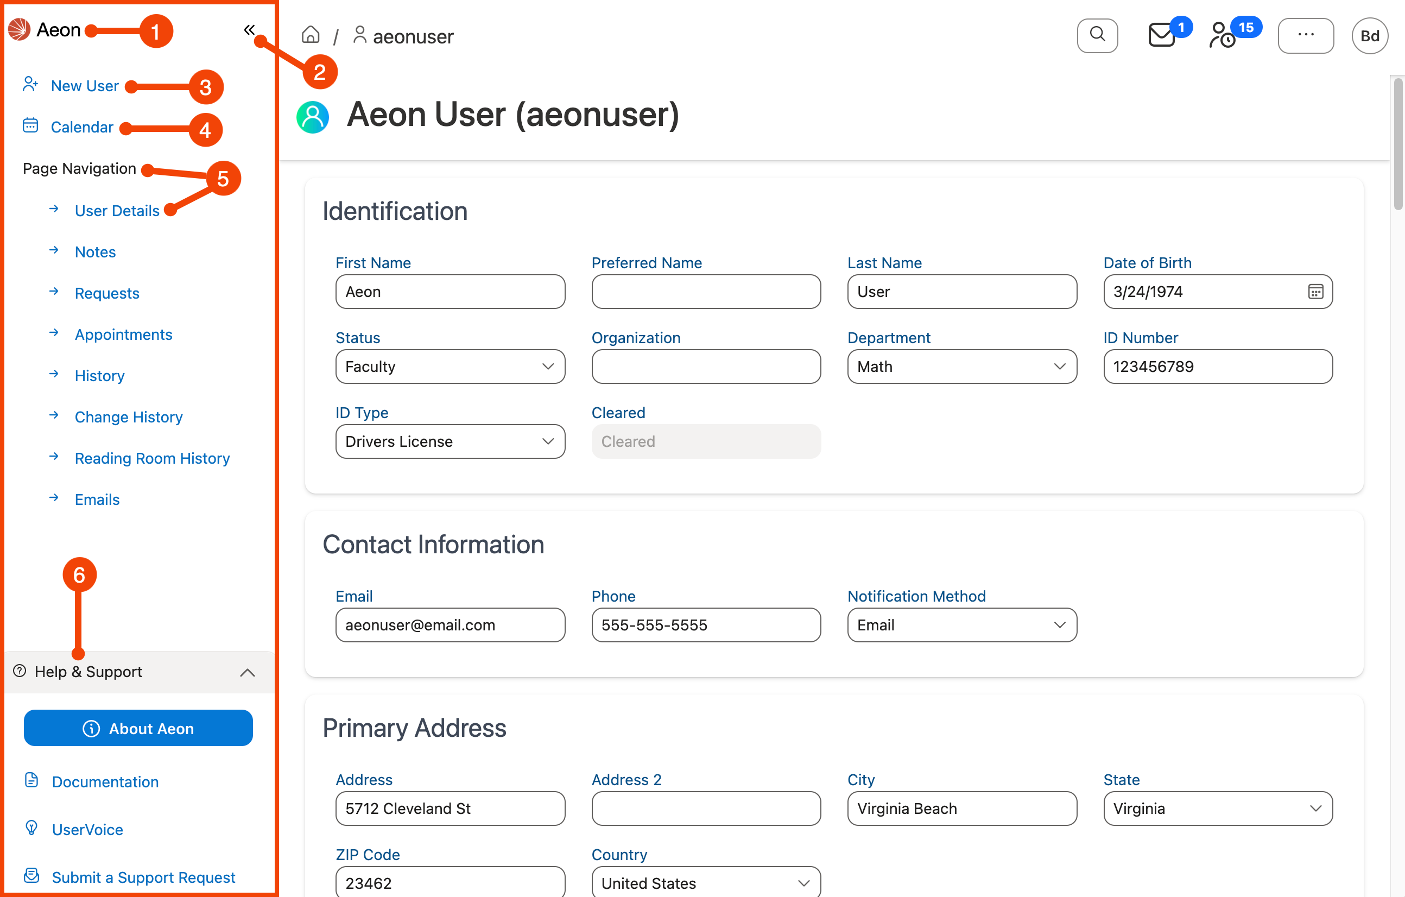
Task: Open the Date of Birth calendar picker
Action: point(1315,291)
